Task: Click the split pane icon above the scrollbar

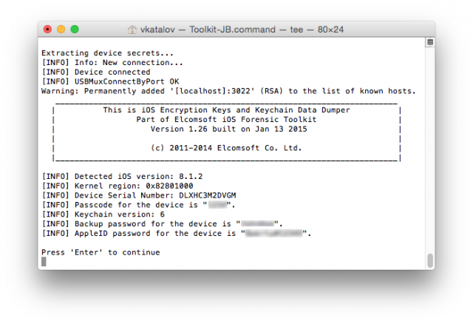Action: click(429, 43)
